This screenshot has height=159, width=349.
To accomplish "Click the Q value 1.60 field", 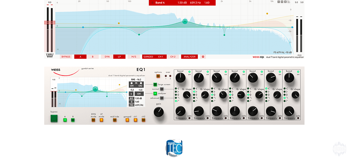I will [138, 102].
